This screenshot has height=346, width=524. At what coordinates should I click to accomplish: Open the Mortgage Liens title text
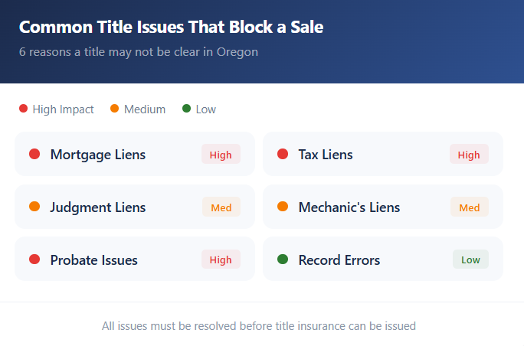click(98, 155)
